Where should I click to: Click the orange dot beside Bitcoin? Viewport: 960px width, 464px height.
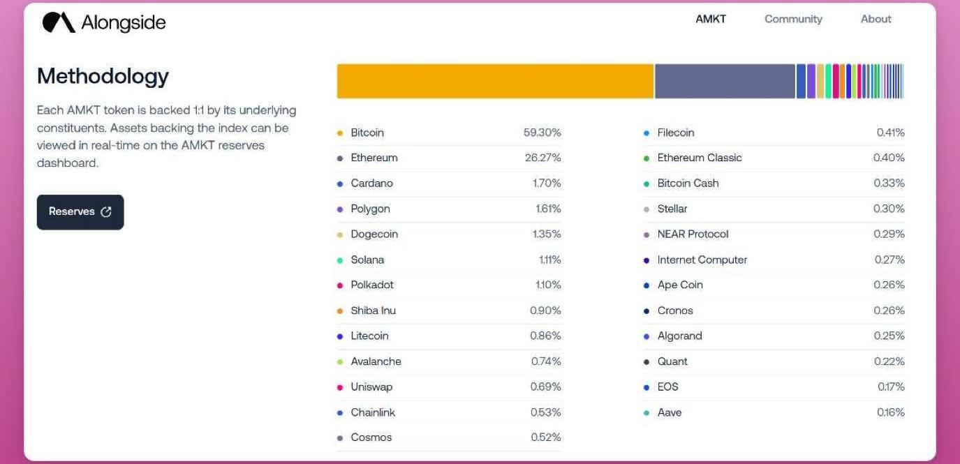340,133
